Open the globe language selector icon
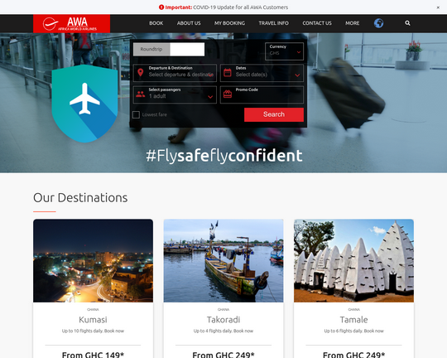The height and width of the screenshot is (358, 447). tap(378, 23)
